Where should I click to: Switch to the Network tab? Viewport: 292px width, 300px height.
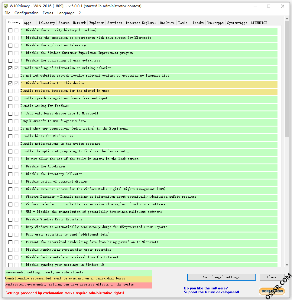tap(79, 23)
